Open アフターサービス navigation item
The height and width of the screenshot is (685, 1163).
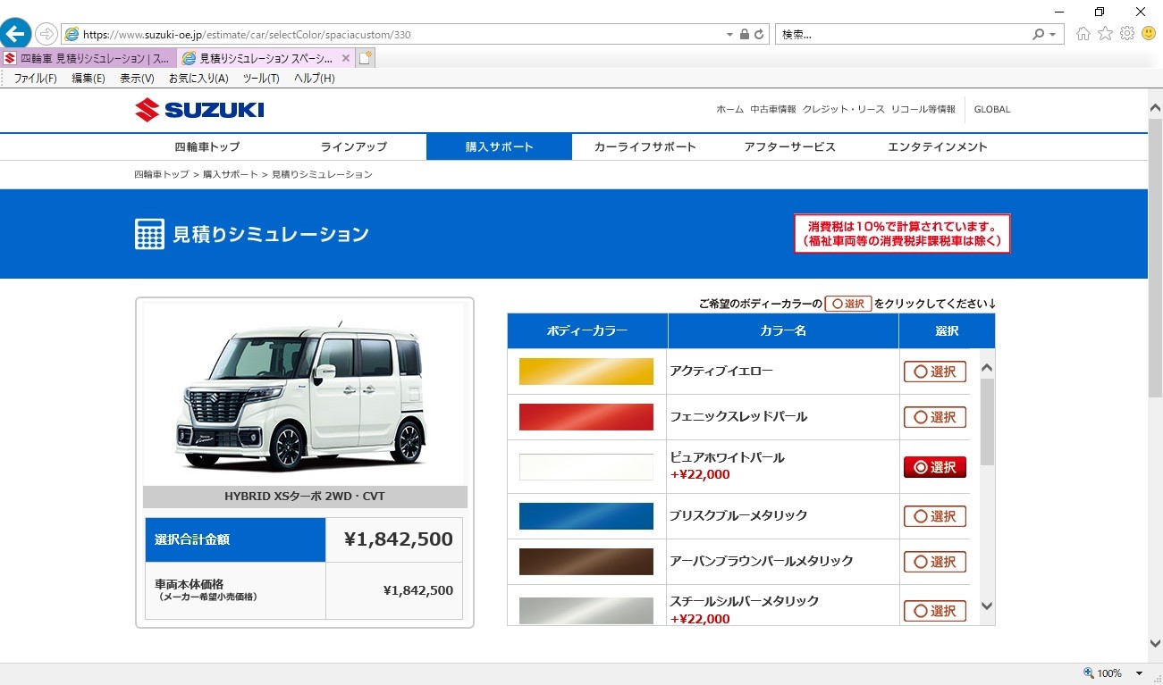(x=789, y=146)
